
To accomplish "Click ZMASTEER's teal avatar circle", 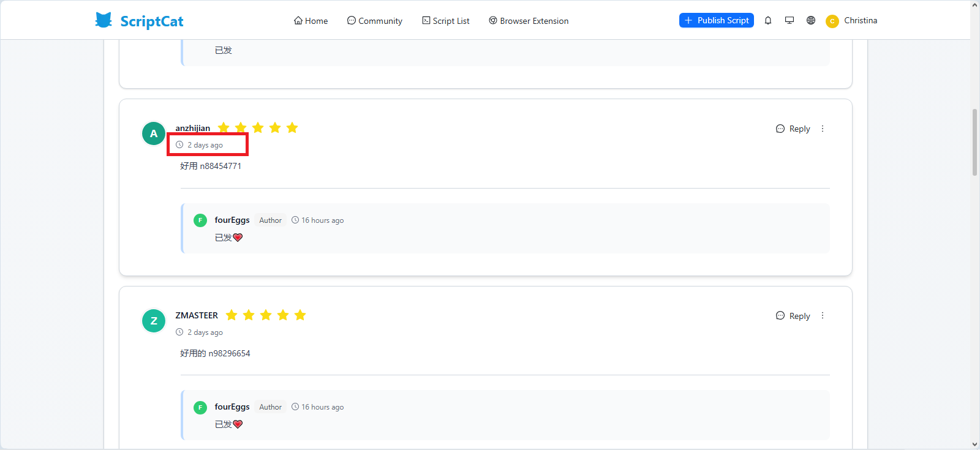I will click(x=154, y=321).
